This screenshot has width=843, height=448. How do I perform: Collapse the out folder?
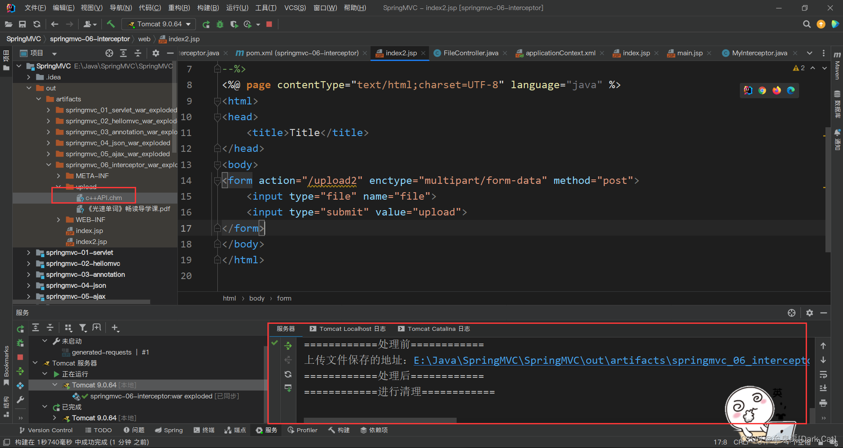29,88
